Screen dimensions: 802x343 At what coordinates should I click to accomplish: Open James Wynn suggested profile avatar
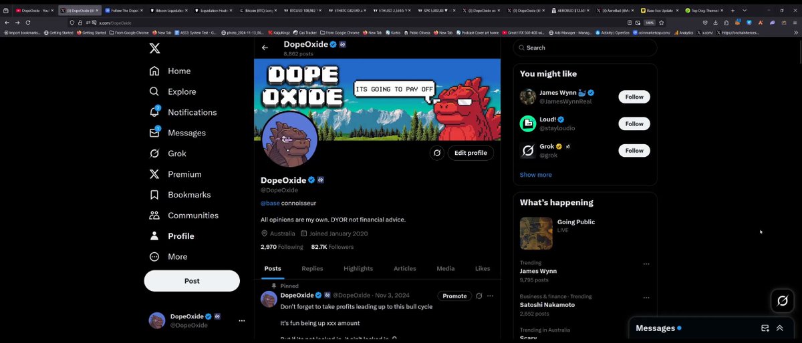coord(528,97)
